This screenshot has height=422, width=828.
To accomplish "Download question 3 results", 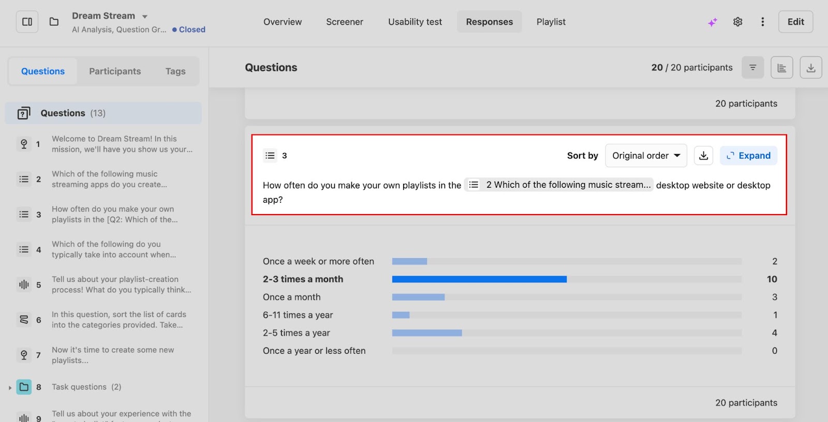I will [703, 156].
